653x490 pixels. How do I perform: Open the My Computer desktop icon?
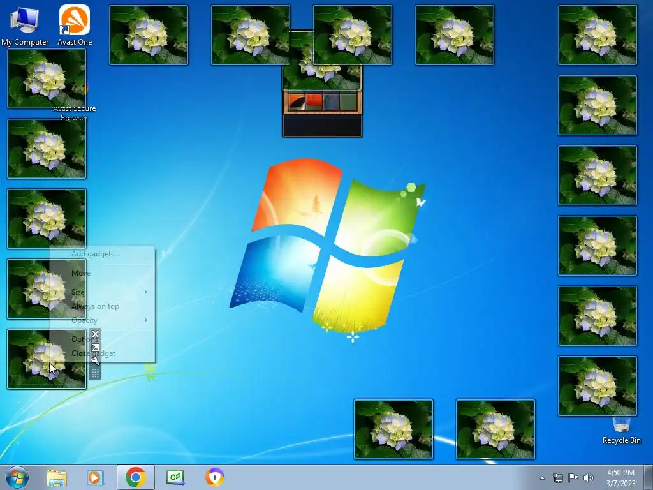click(x=25, y=25)
